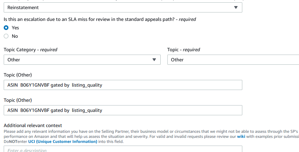
Task: Focus the first Topic (Other) text field
Action: [123, 85]
